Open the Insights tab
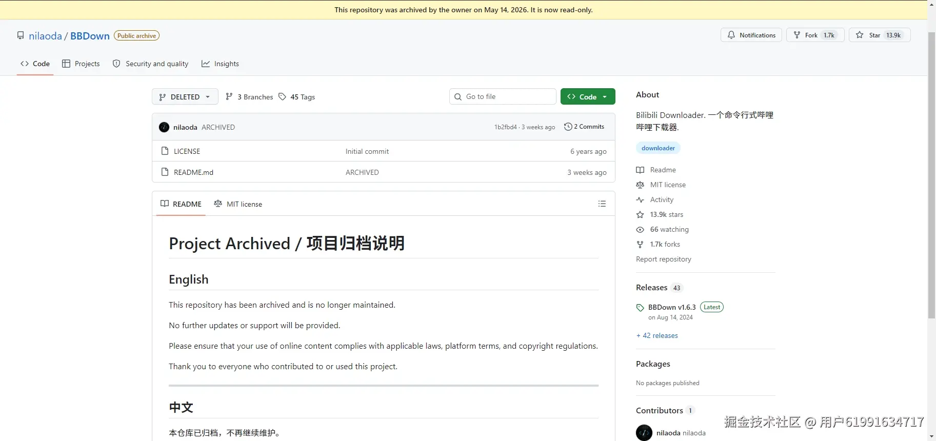Screen dimensions: 936x441 (221, 64)
